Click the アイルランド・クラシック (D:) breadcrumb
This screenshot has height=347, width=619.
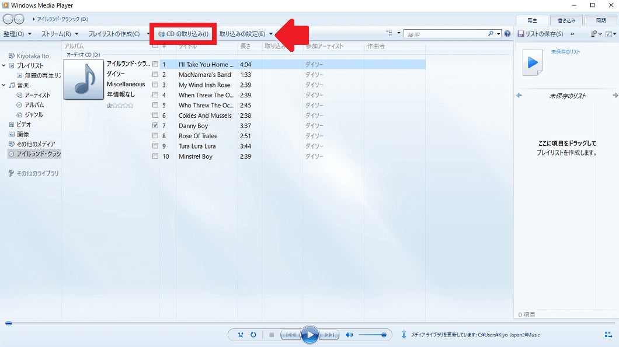tap(62, 19)
